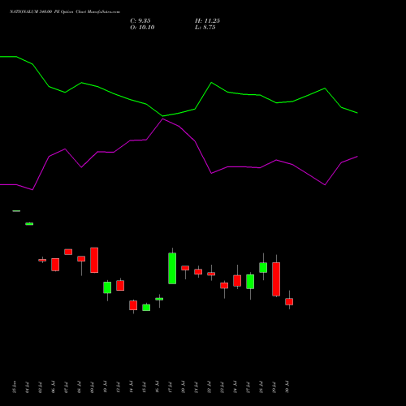Click the 17 Jul date label
The height and width of the screenshot is (406, 406).
point(170,387)
